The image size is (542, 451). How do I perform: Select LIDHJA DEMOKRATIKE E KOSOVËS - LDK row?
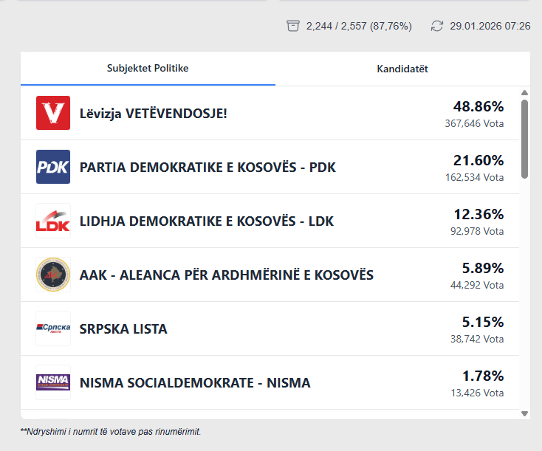click(207, 221)
